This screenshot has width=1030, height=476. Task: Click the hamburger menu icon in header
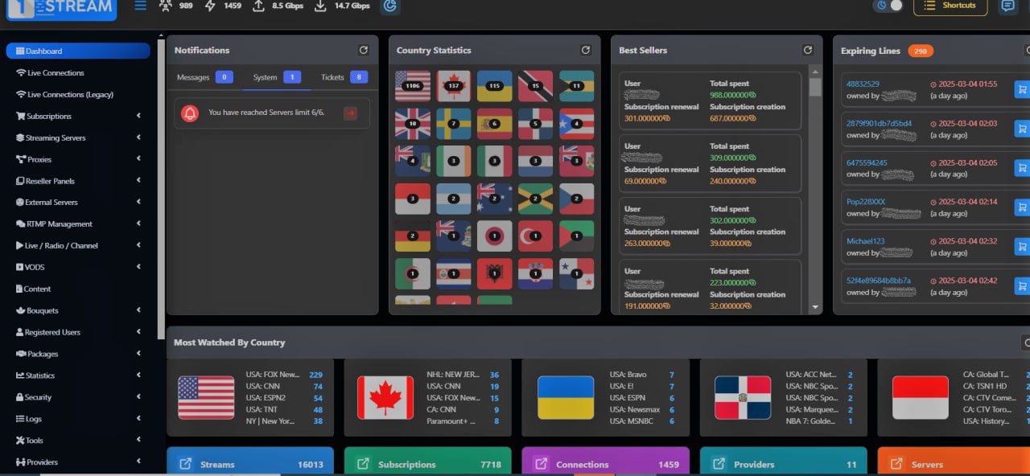tap(140, 6)
